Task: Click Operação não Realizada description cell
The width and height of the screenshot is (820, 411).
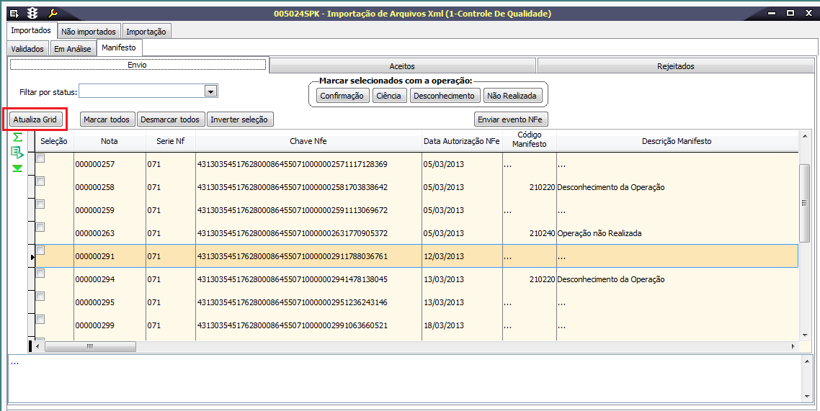Action: coord(677,233)
